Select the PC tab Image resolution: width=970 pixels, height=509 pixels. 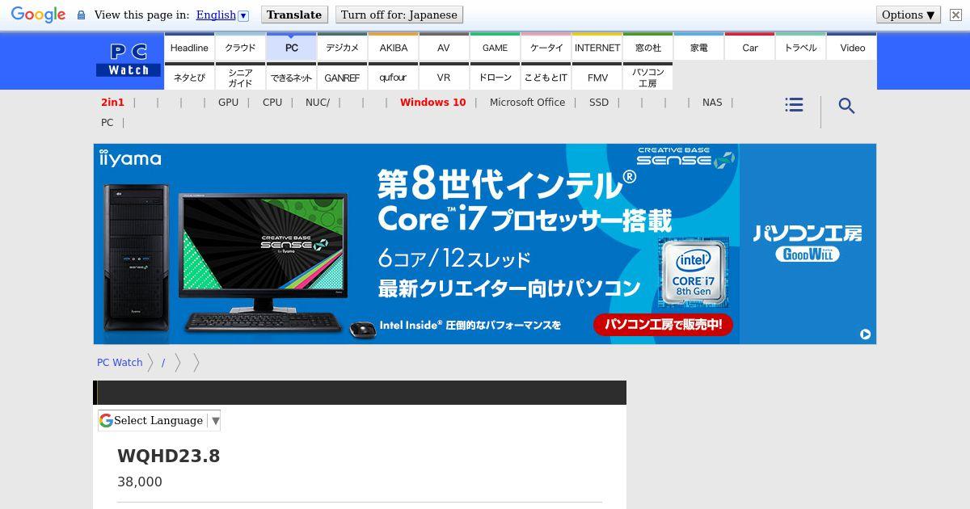click(292, 48)
